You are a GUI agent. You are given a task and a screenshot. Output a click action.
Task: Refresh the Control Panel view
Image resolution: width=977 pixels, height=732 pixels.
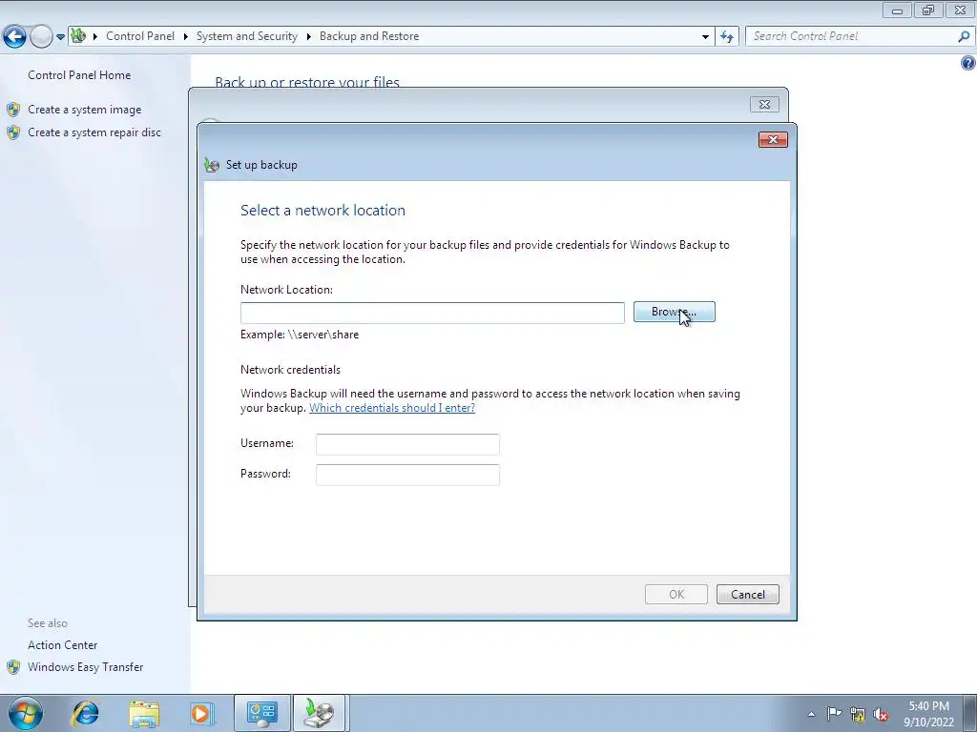click(727, 37)
